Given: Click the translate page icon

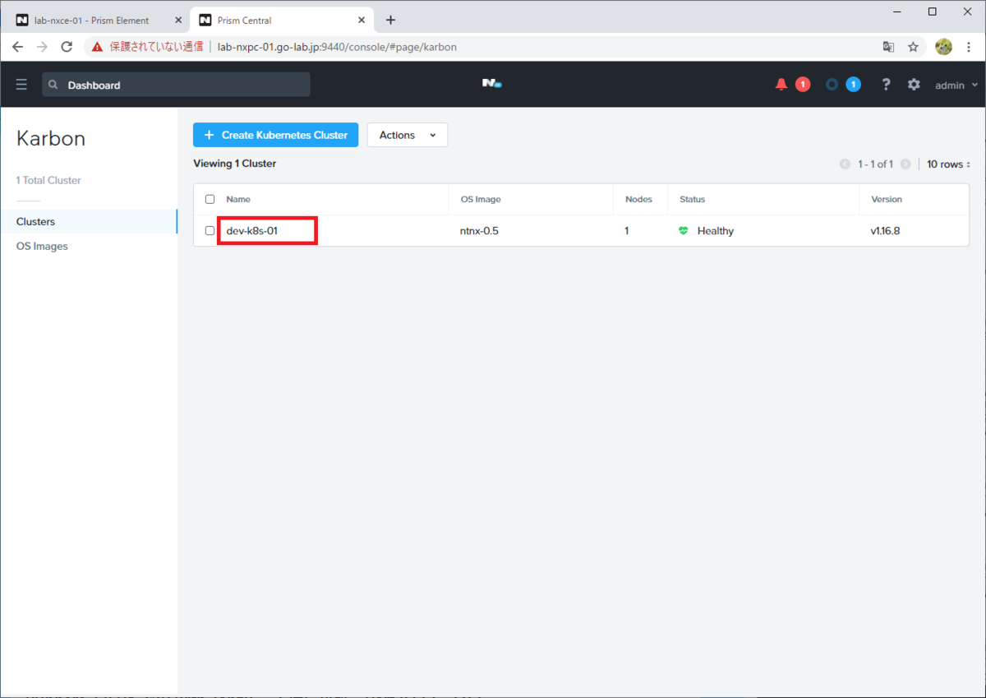Looking at the screenshot, I should pos(888,47).
